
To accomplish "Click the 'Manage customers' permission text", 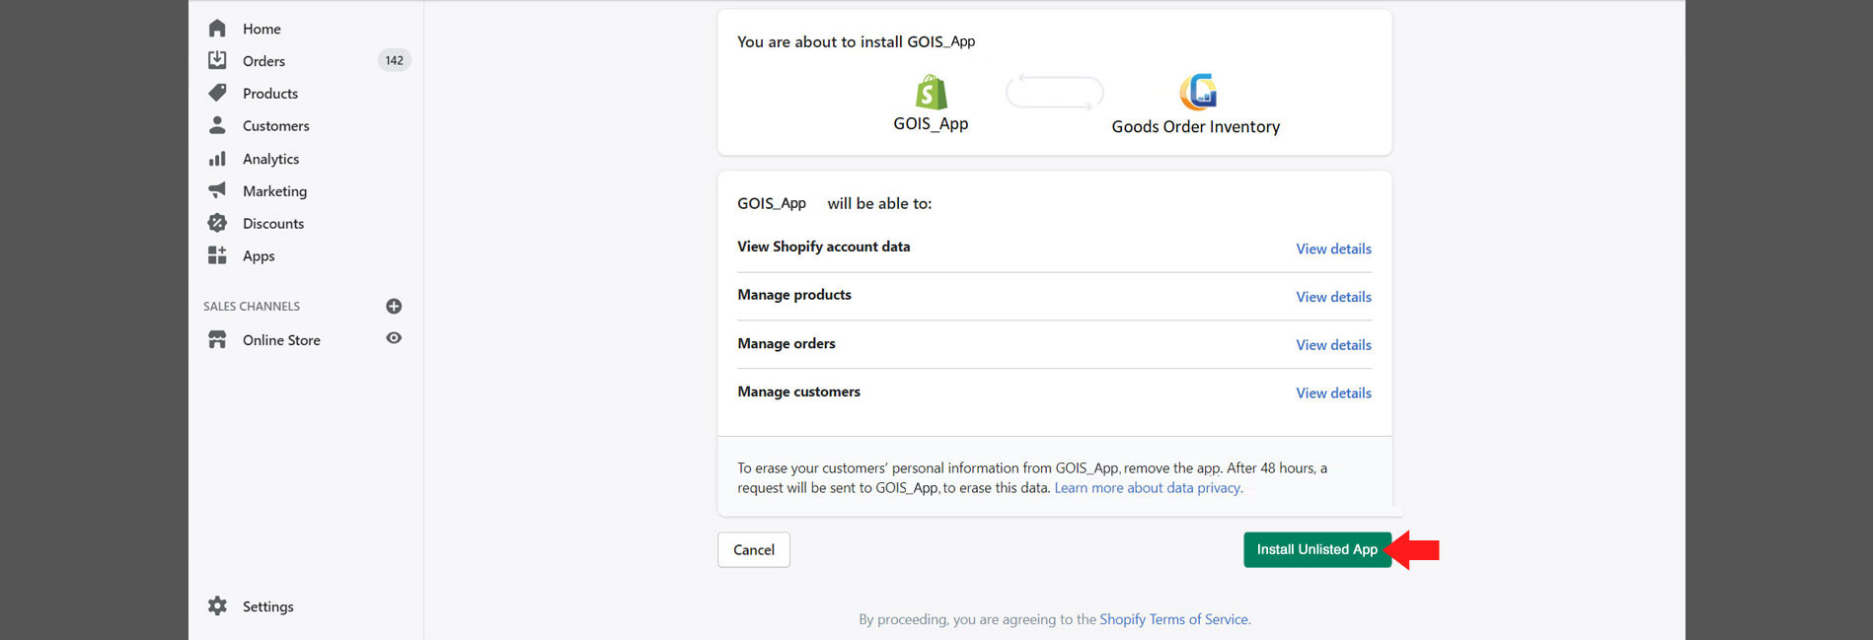I will tap(799, 391).
